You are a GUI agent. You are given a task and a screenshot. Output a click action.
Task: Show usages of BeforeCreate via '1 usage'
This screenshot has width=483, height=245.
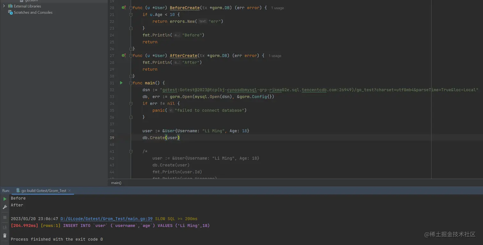(277, 8)
